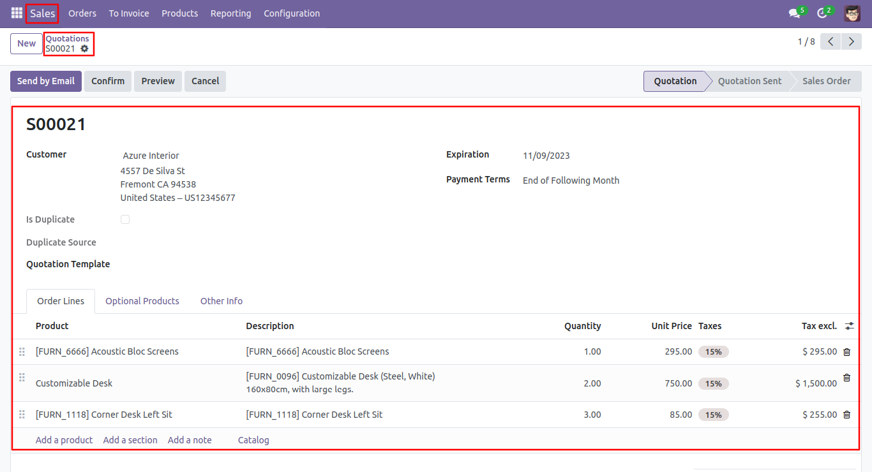Click Add a product link

coord(64,440)
